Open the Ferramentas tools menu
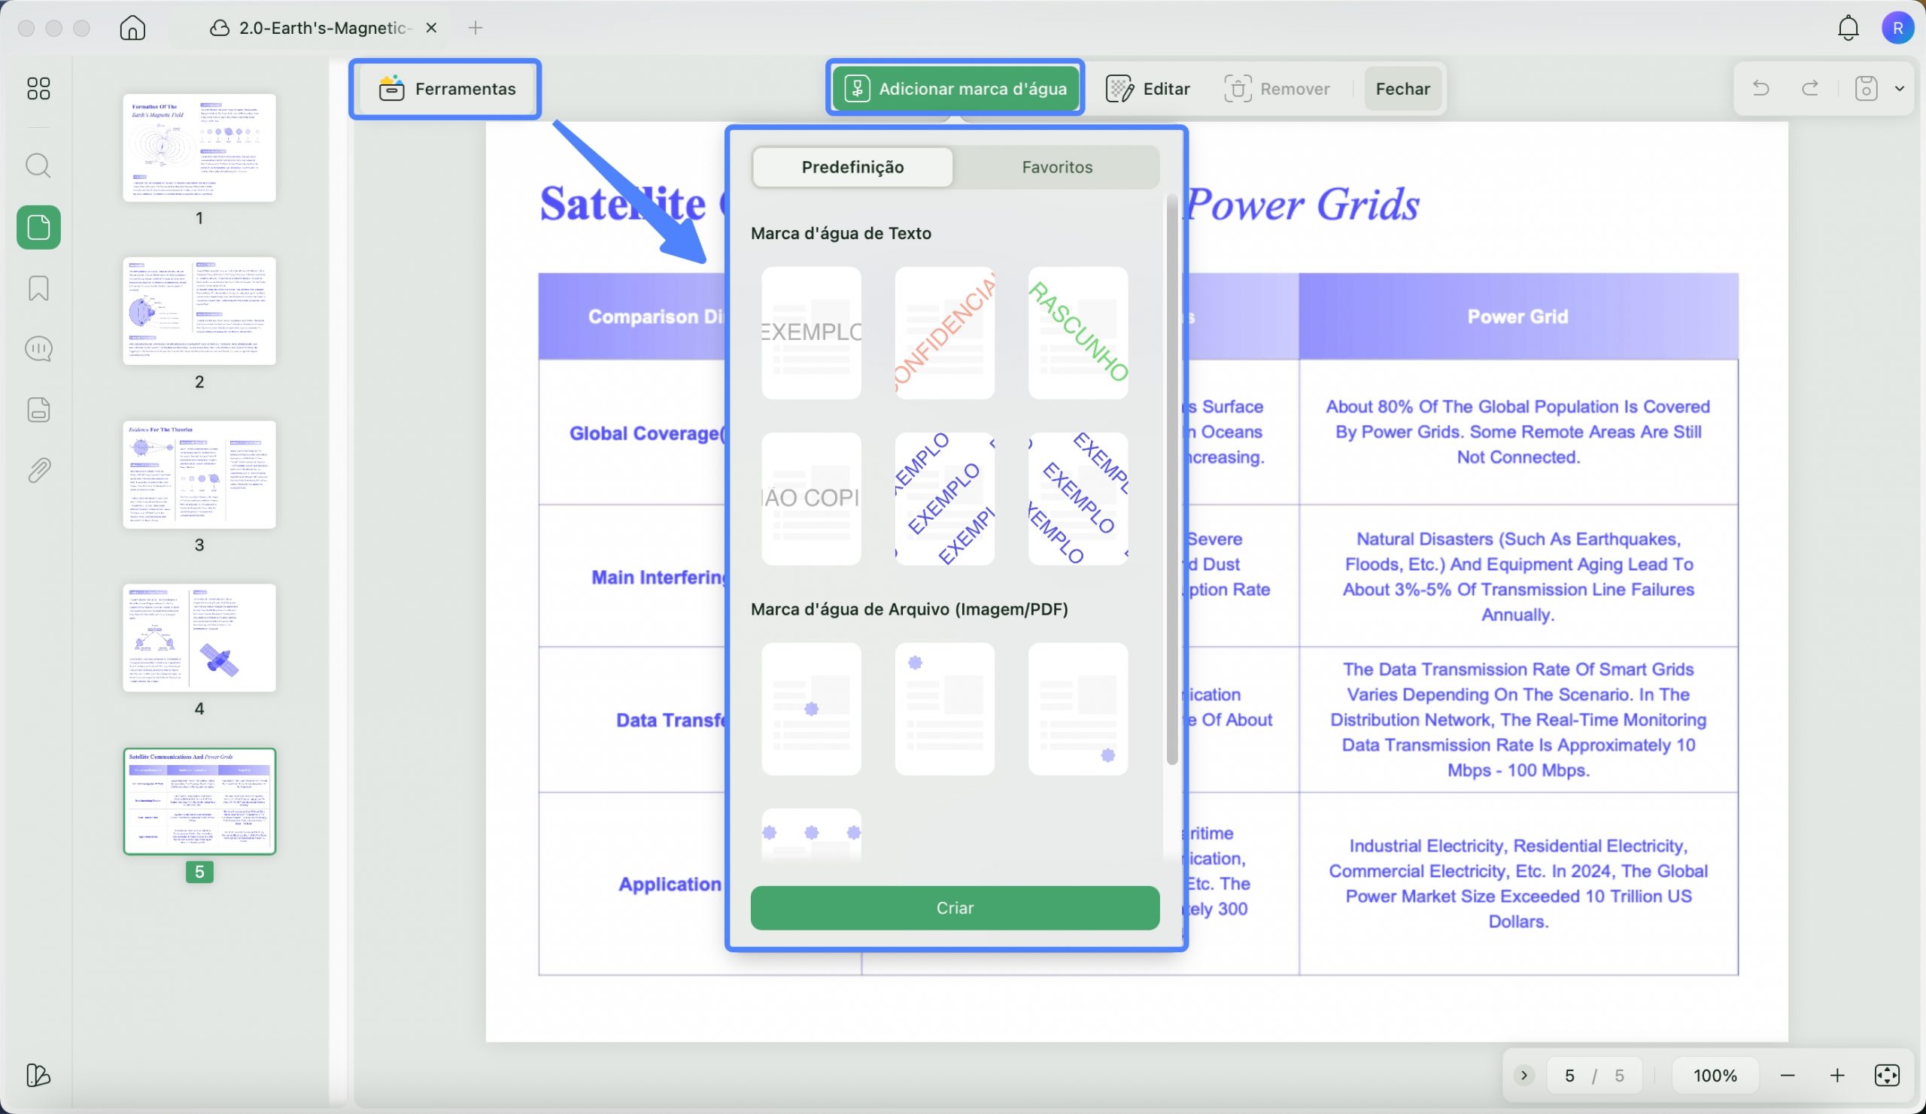Image resolution: width=1926 pixels, height=1114 pixels. (x=446, y=89)
